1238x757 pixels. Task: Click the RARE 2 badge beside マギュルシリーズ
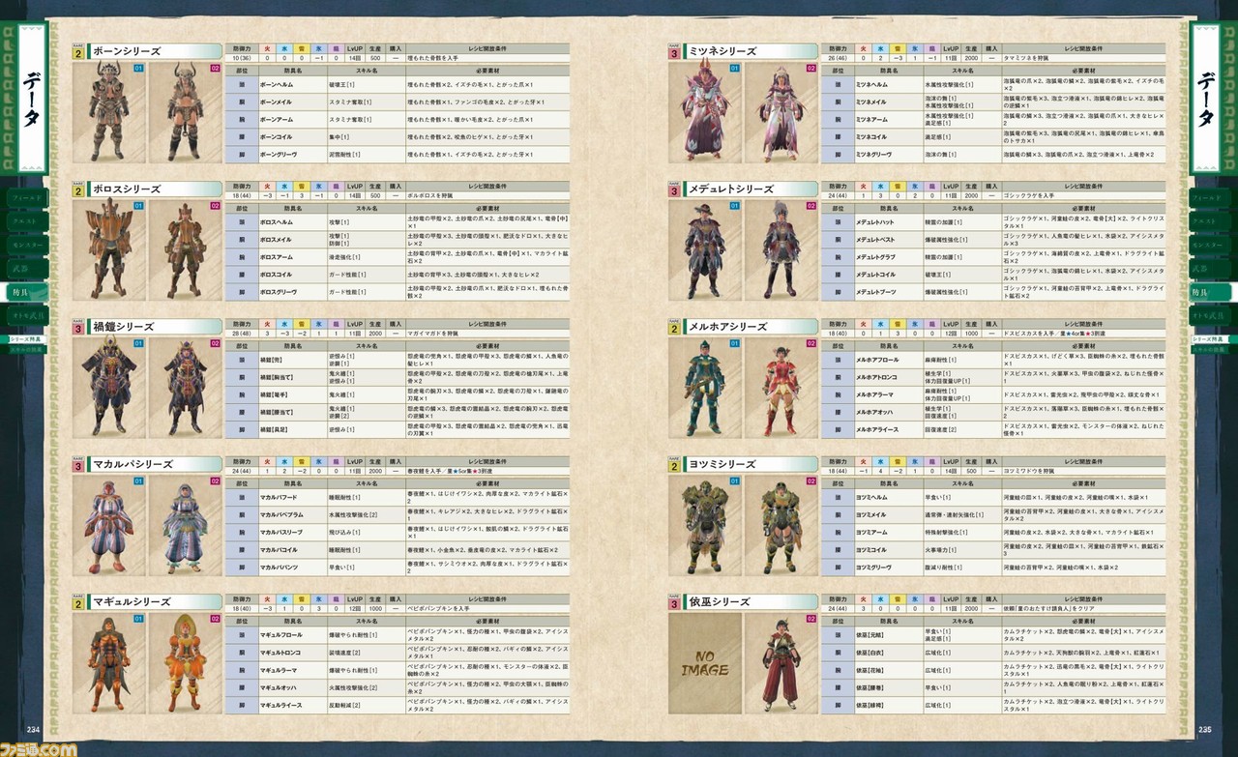77,603
